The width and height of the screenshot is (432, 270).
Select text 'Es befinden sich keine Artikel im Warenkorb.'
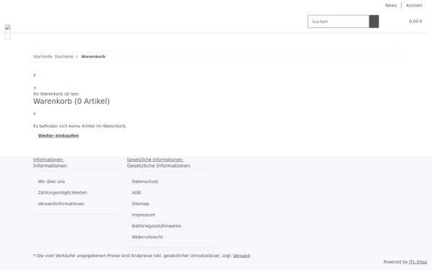[x=80, y=126]
